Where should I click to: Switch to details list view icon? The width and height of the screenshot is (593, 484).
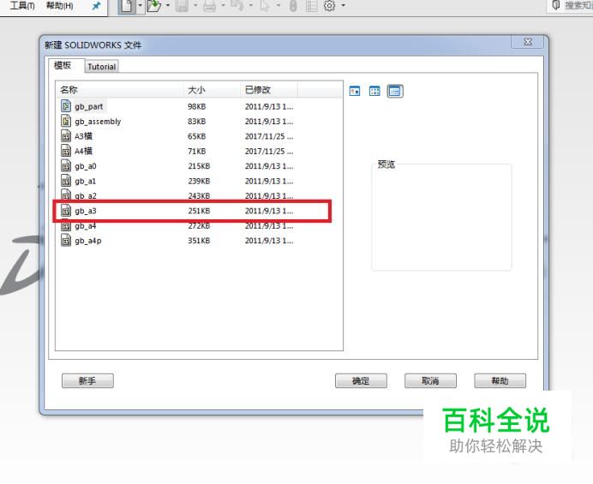coord(395,91)
